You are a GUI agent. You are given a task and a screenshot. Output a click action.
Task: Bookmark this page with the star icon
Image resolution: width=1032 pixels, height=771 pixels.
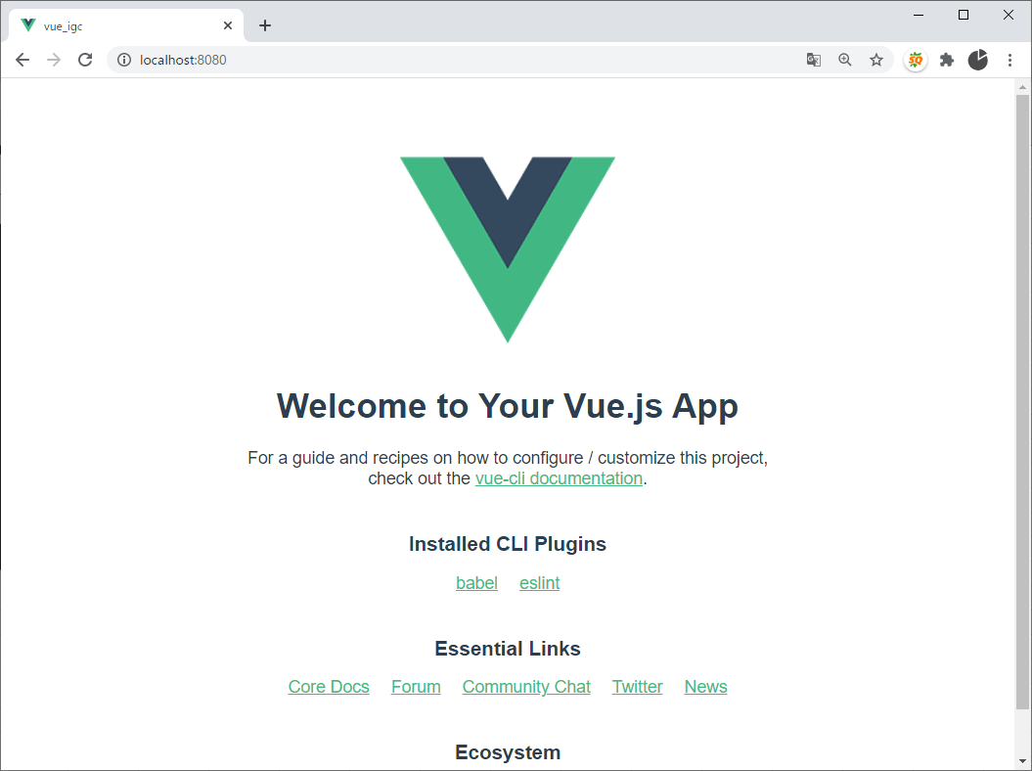click(x=876, y=60)
